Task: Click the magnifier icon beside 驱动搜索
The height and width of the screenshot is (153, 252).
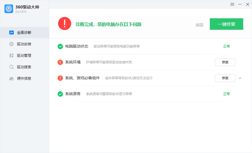Action: 12,67
